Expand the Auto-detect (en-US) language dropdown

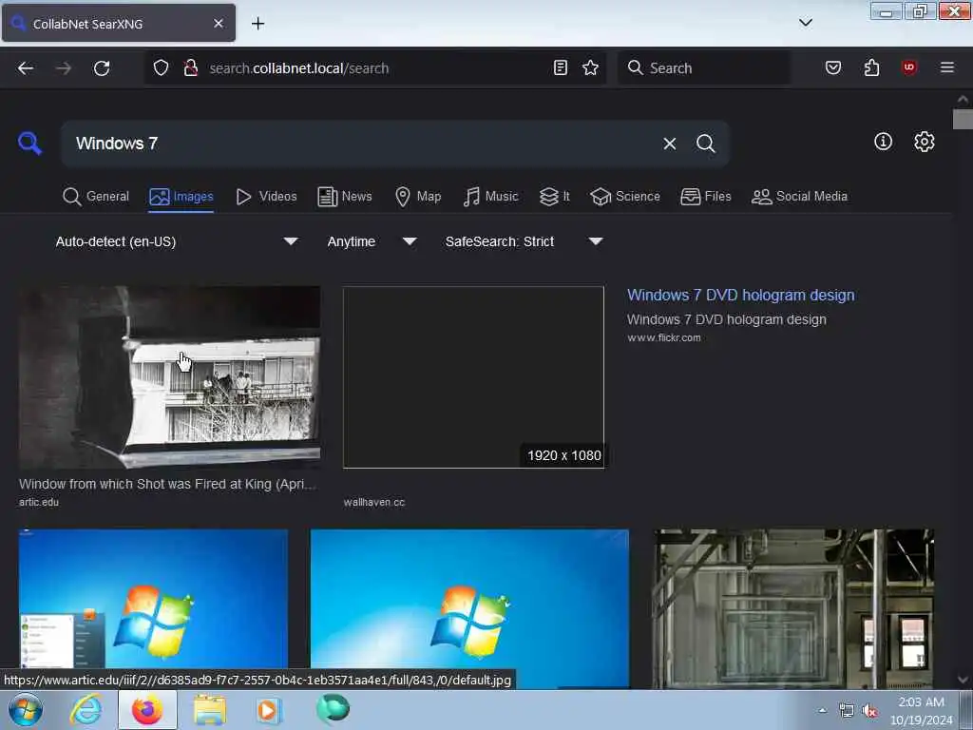click(177, 241)
